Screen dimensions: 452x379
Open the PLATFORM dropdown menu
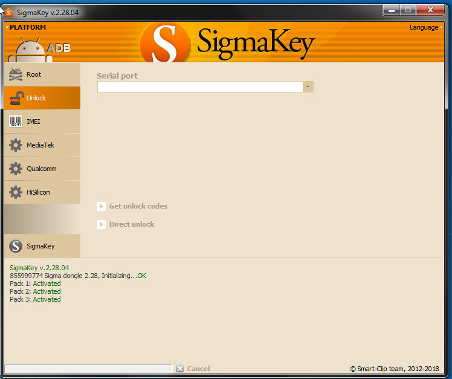click(25, 27)
